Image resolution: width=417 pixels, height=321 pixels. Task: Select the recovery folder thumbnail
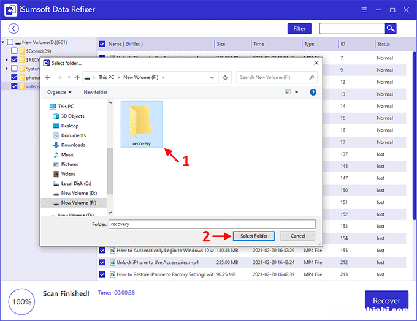pos(142,124)
